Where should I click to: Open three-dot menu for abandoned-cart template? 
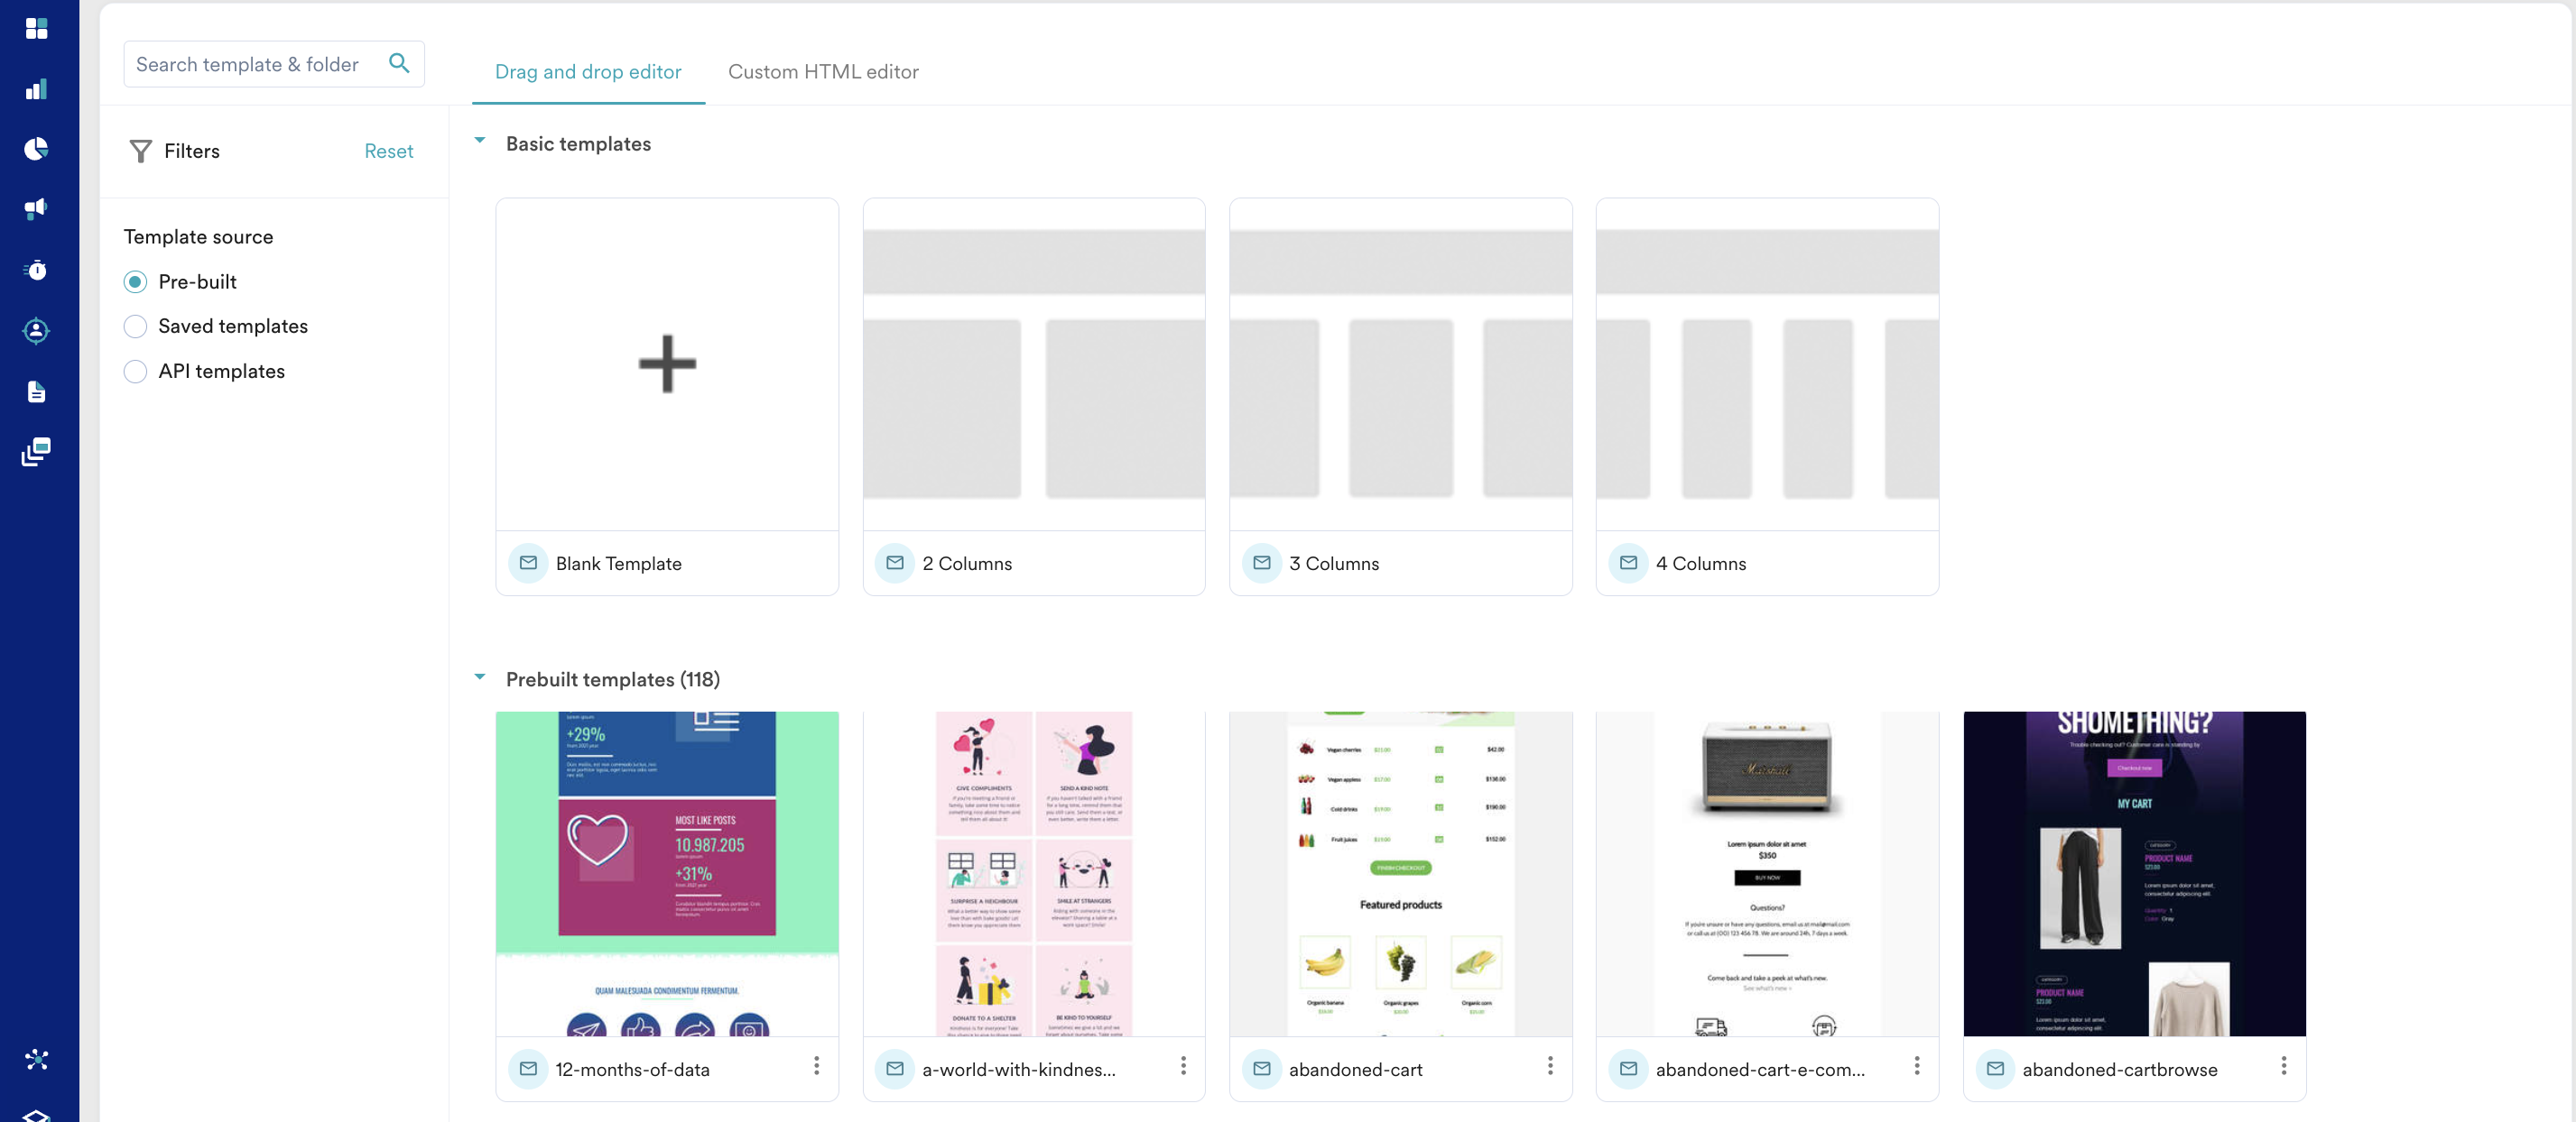click(x=1549, y=1067)
